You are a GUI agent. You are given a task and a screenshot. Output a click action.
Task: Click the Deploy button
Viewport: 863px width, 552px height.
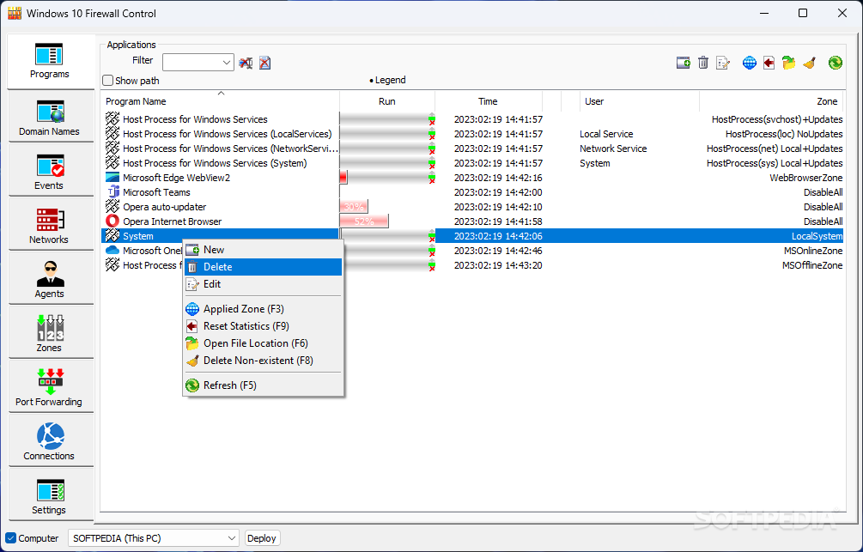262,538
